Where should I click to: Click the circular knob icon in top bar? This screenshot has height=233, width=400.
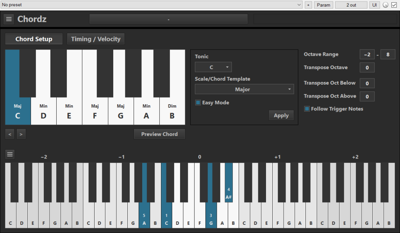click(386, 5)
